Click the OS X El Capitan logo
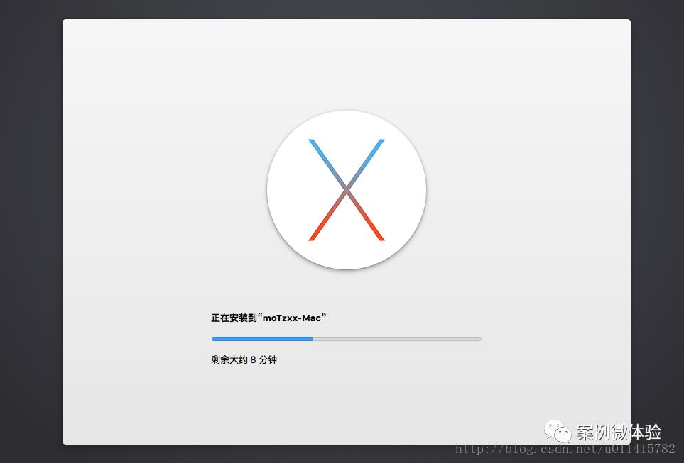The width and height of the screenshot is (684, 463). 347,190
